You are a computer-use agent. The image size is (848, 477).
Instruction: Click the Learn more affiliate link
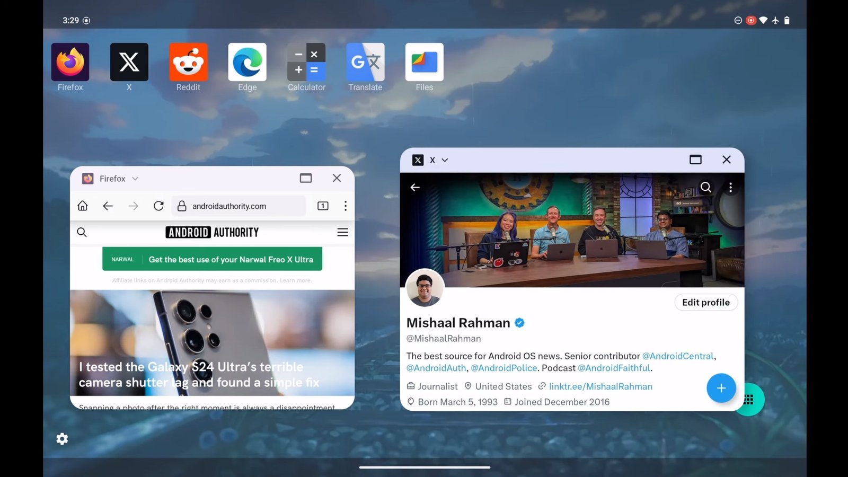pos(295,280)
